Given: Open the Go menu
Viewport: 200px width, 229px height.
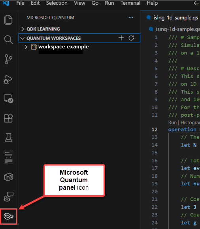Looking at the screenshot, I should [95, 3].
